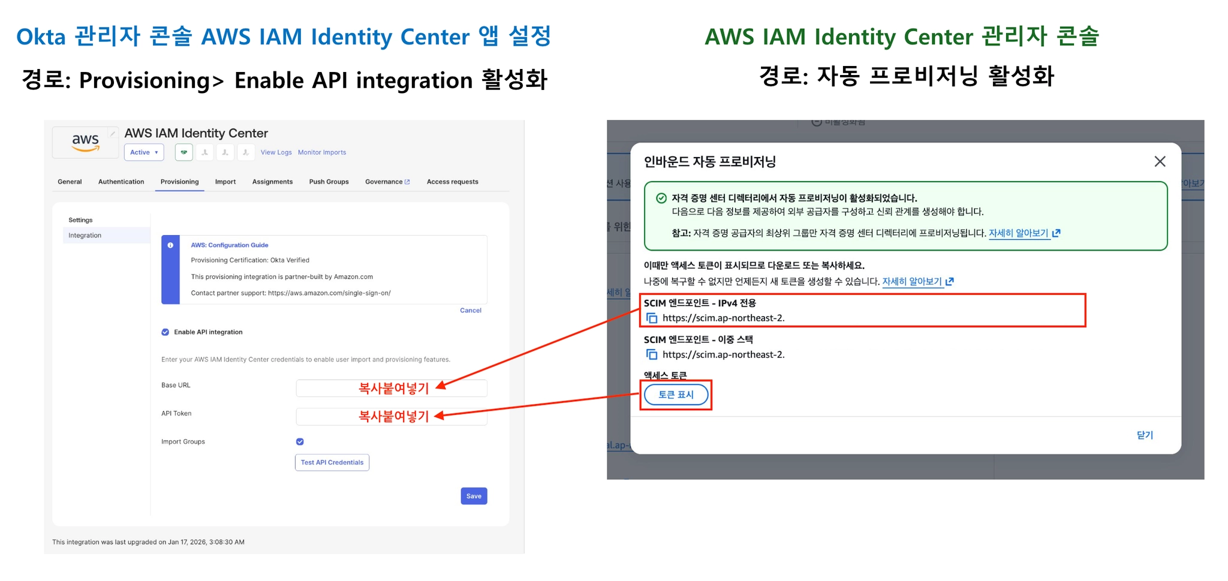
Task: Toggle the Import Groups checkbox
Action: pos(300,442)
